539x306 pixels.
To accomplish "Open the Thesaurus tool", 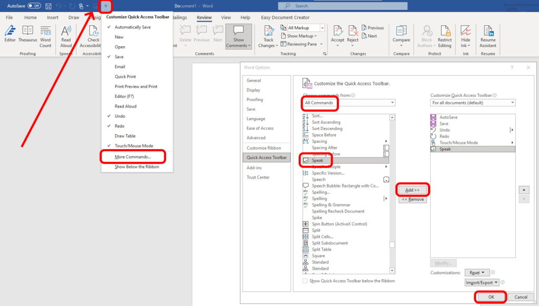I will 27,35.
